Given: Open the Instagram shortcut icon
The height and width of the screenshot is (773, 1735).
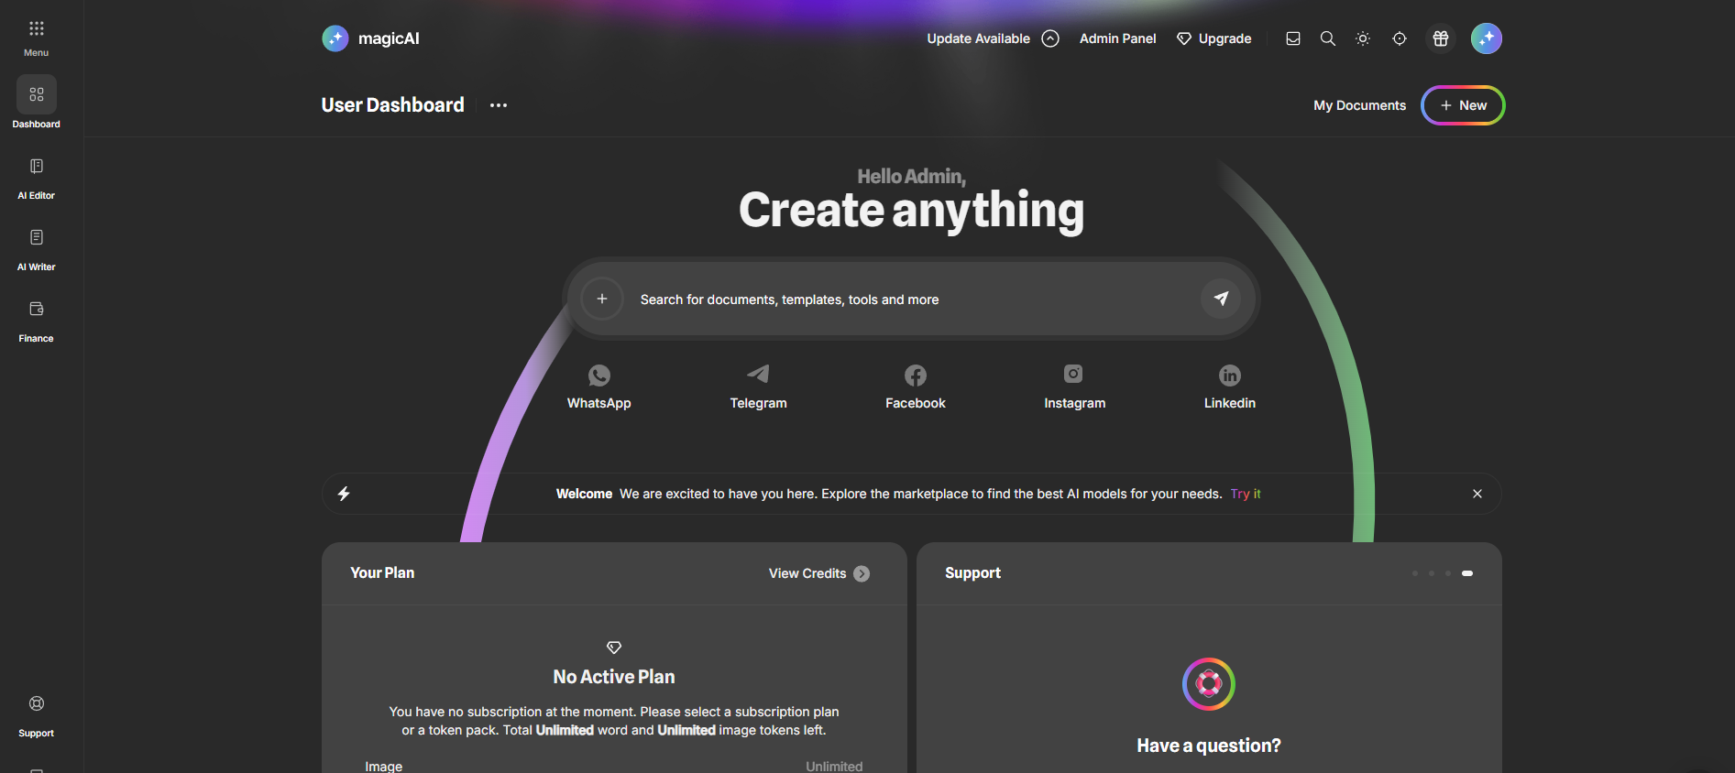Looking at the screenshot, I should click(1073, 374).
